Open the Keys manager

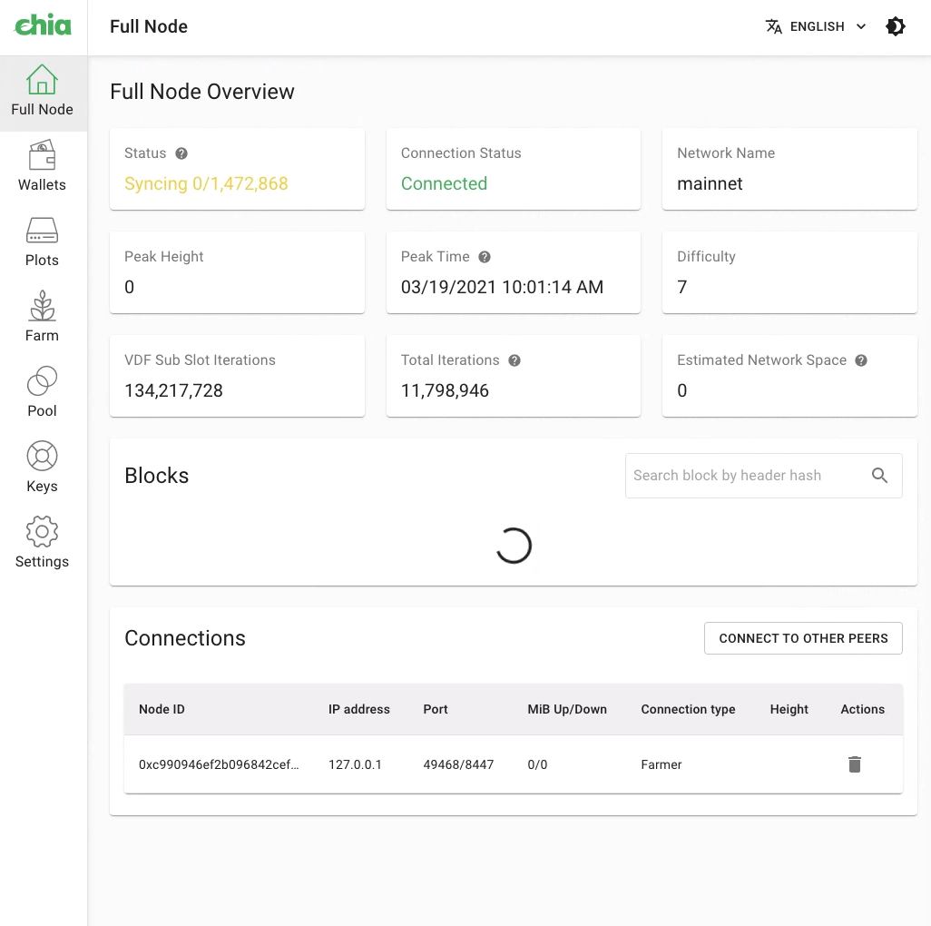click(42, 468)
